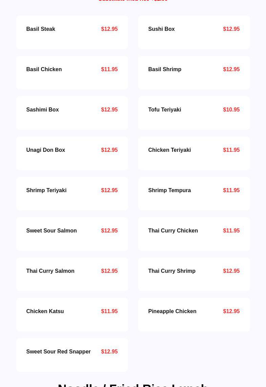Pick the Tofu Teriyaki item
The height and width of the screenshot is (387, 266).
(194, 113)
